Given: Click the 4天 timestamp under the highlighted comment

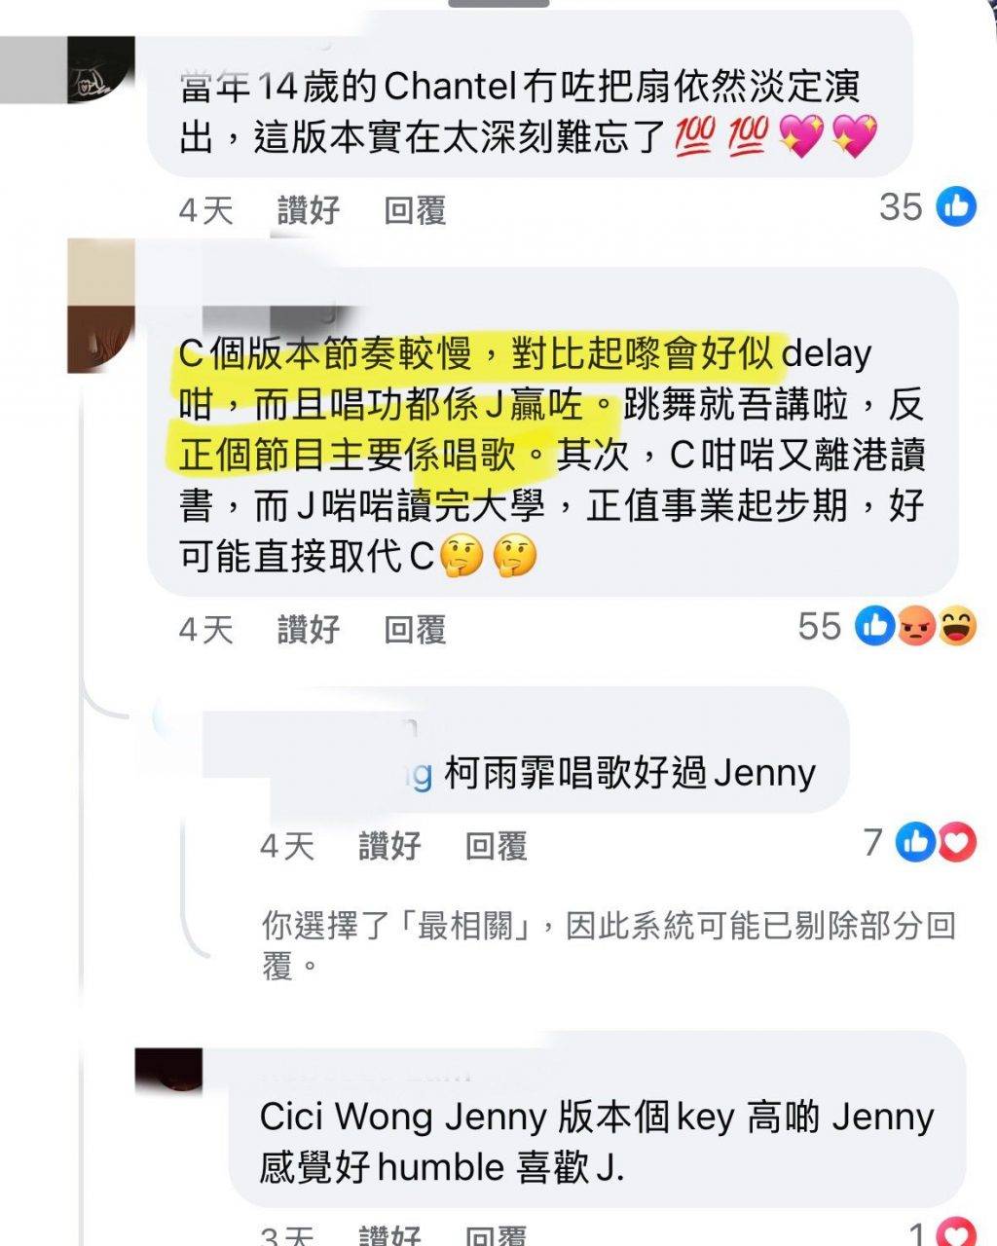Looking at the screenshot, I should (206, 629).
